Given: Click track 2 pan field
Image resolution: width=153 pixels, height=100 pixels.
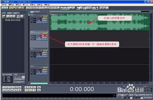Looking at the screenshot, I should coord(39,38).
